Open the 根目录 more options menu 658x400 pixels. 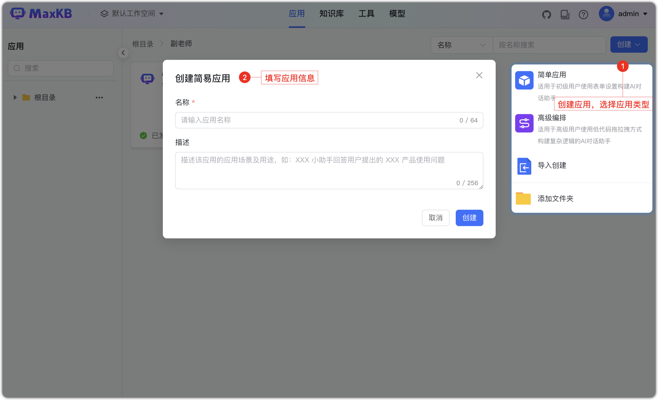tap(99, 98)
